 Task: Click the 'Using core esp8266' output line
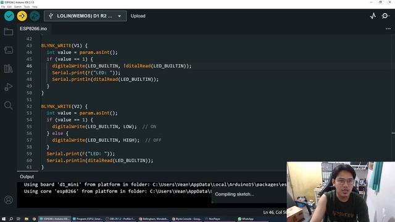pos(118,191)
